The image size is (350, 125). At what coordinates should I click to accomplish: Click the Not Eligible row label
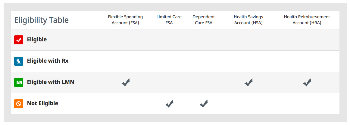43,103
